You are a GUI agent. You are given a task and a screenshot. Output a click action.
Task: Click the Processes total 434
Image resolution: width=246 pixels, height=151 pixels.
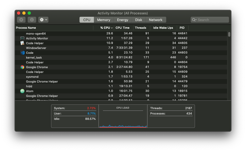point(189,113)
